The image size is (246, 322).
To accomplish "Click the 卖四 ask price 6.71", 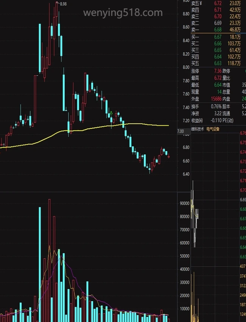I will click(x=218, y=10).
